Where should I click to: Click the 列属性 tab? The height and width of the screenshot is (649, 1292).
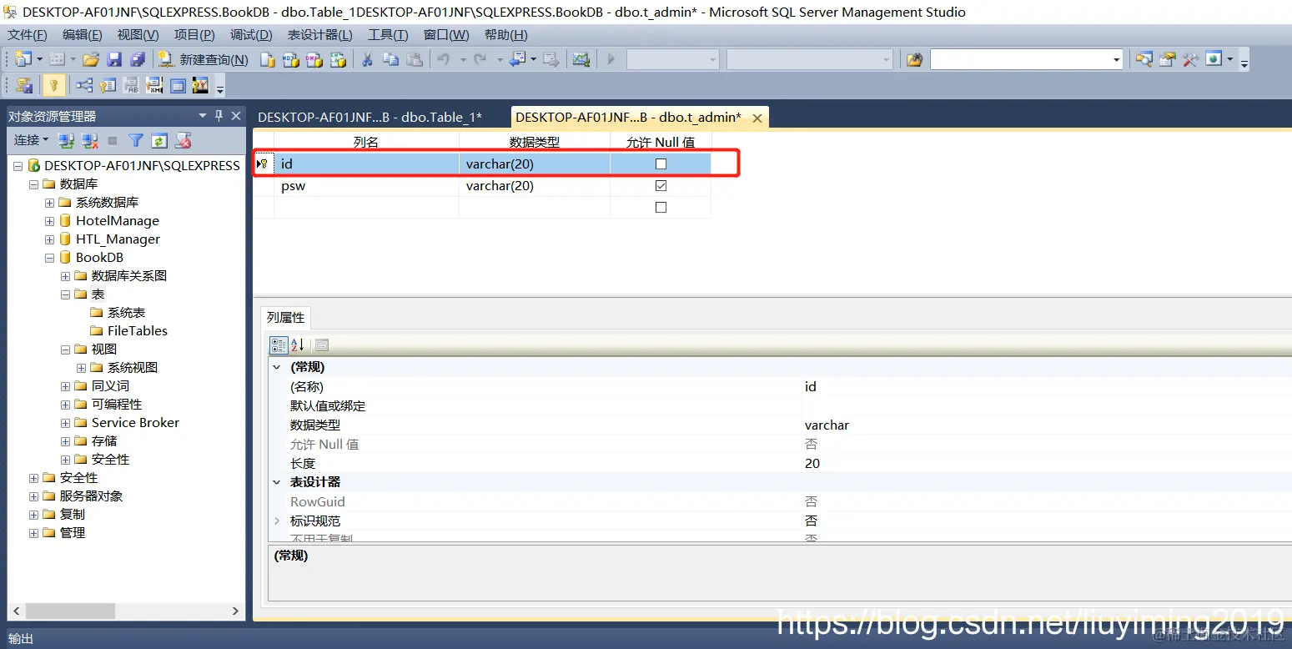285,318
